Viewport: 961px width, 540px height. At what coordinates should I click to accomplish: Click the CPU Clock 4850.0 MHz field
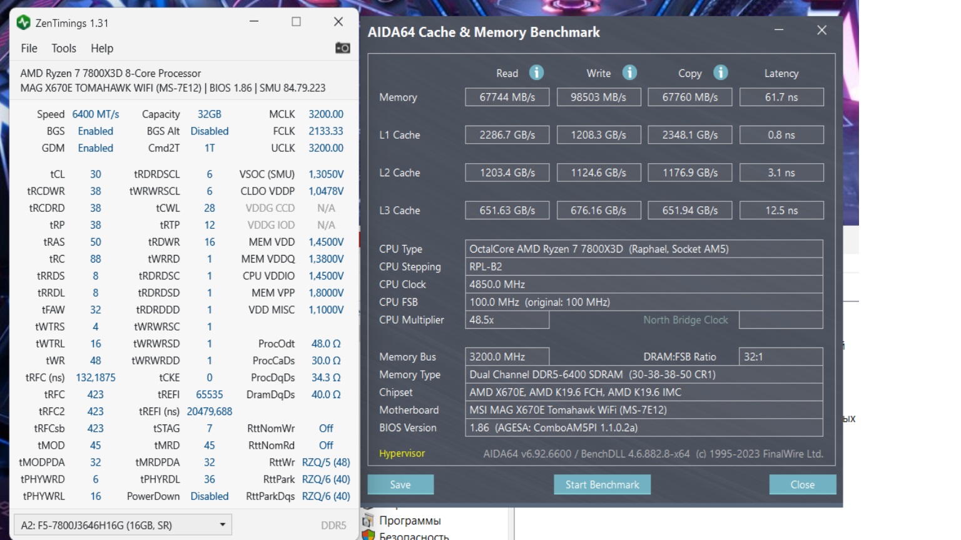[644, 284]
